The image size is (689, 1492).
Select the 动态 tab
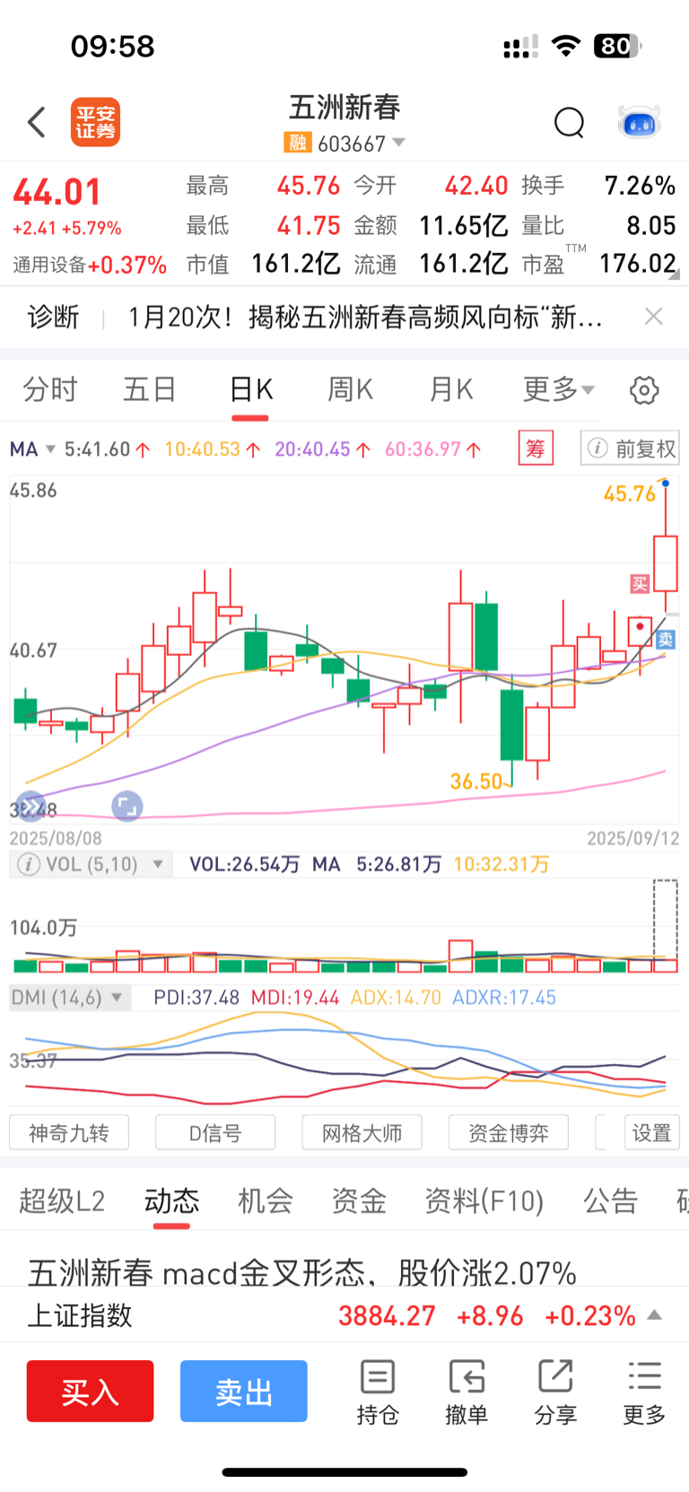171,1200
